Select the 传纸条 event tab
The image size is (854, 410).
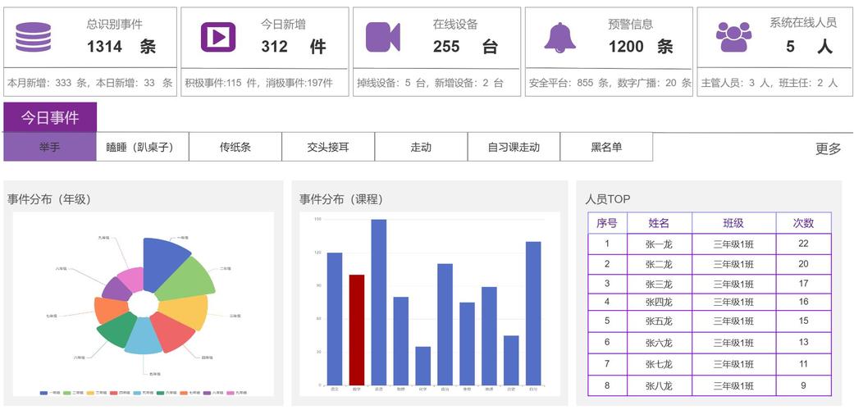(235, 148)
